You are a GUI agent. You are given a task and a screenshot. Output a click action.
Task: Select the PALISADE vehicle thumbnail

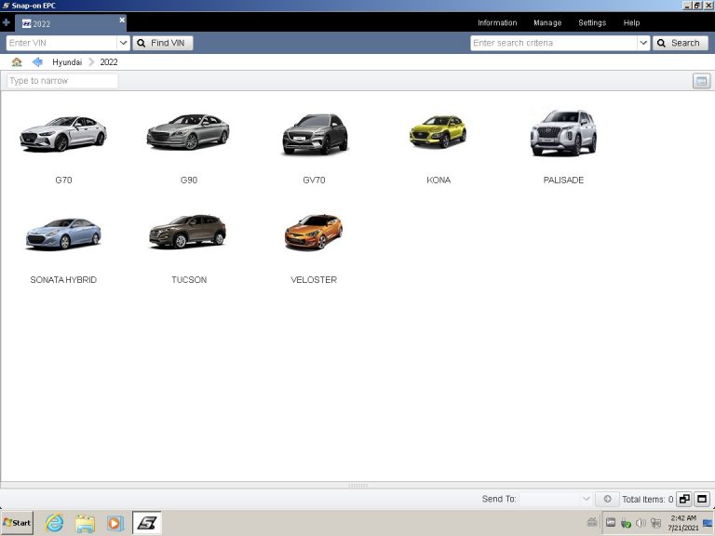point(563,133)
